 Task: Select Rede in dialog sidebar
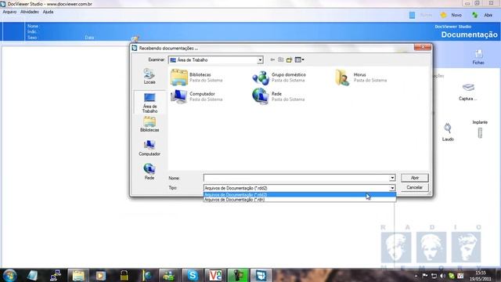click(x=150, y=172)
